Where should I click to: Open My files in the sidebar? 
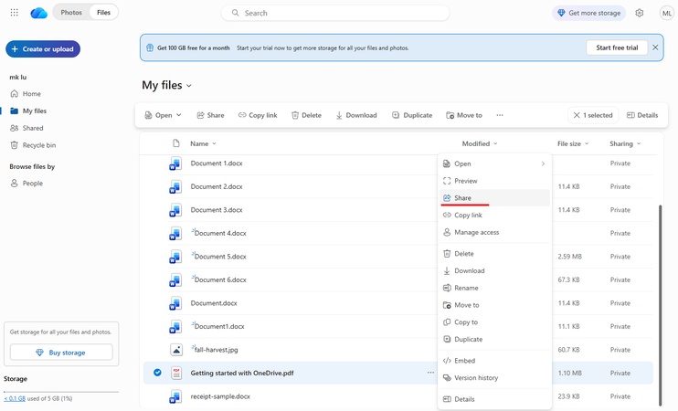point(28,111)
